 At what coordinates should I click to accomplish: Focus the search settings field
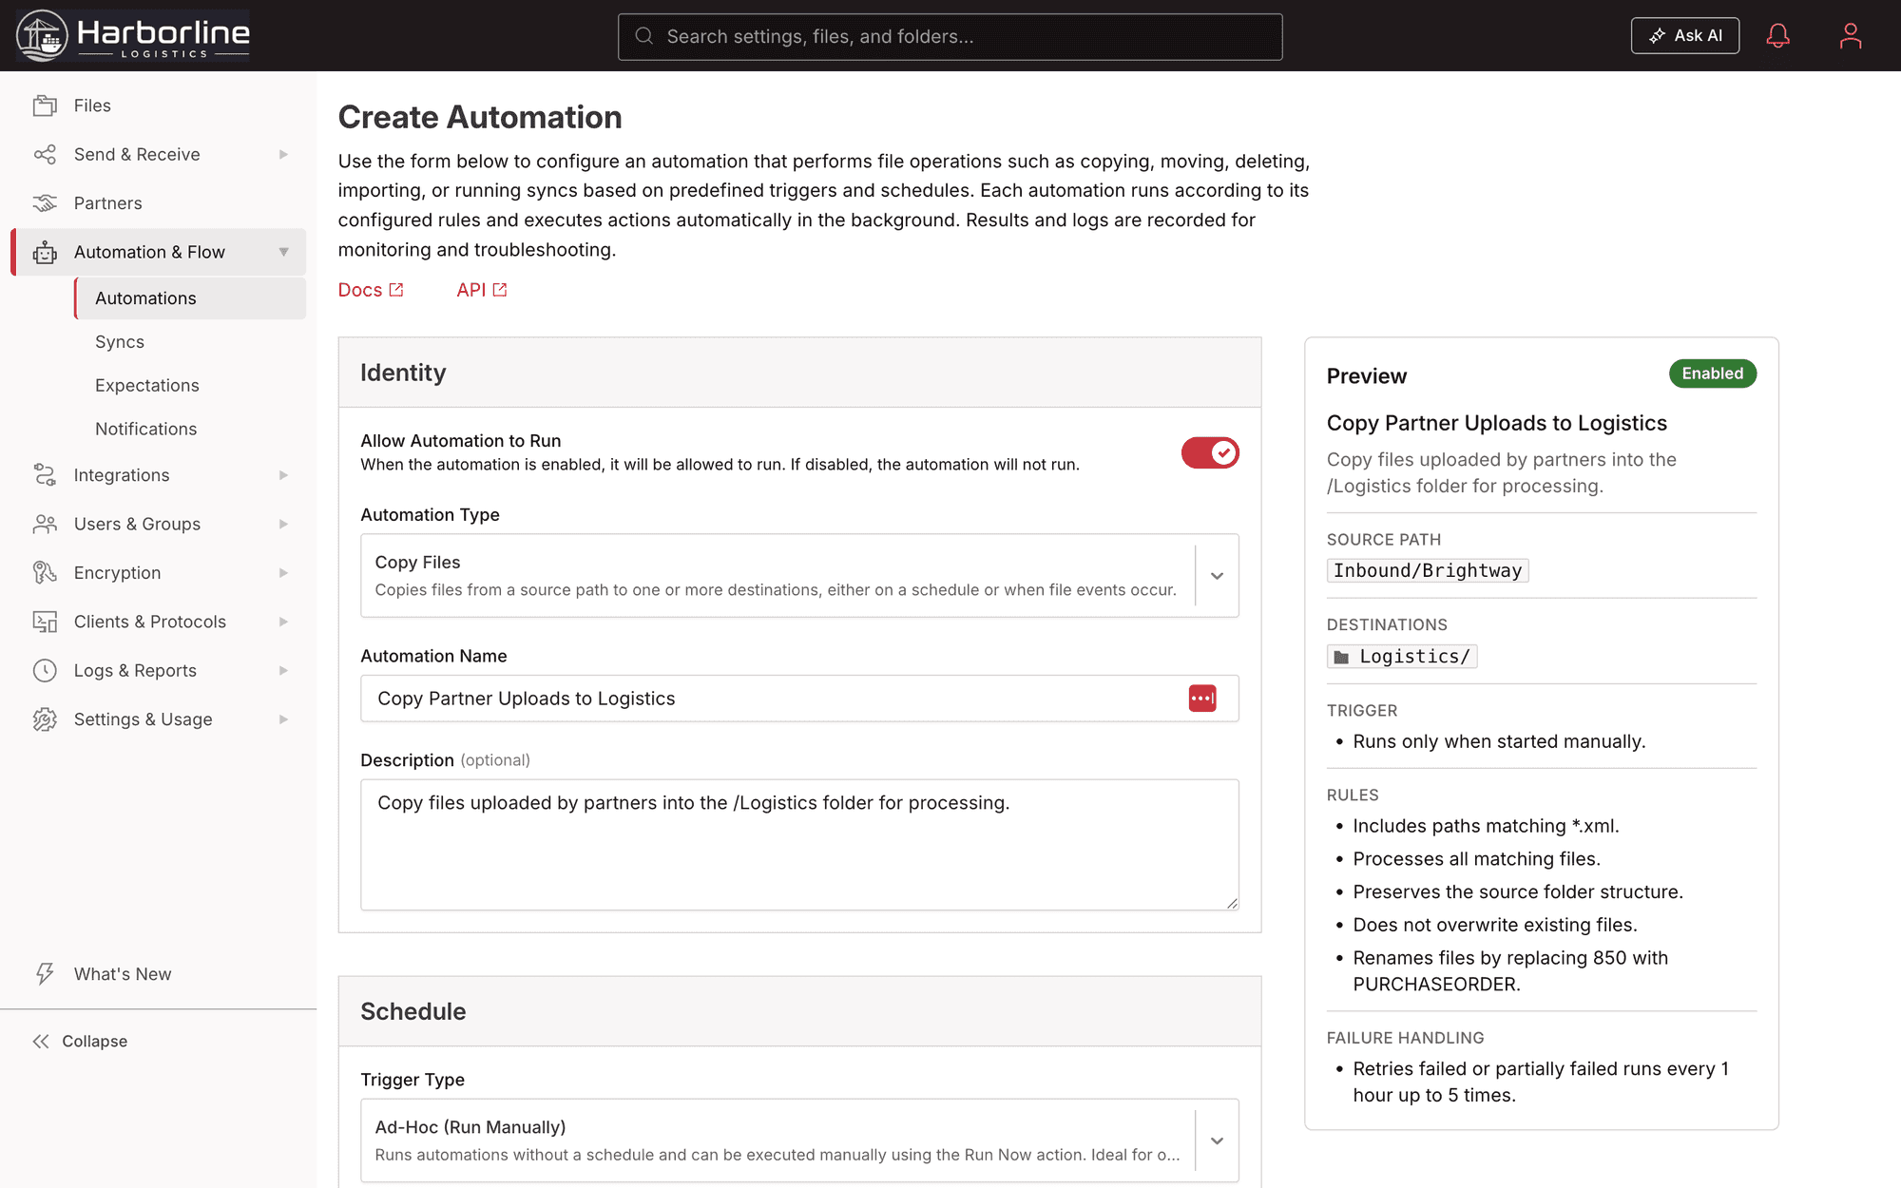pyautogui.click(x=950, y=36)
